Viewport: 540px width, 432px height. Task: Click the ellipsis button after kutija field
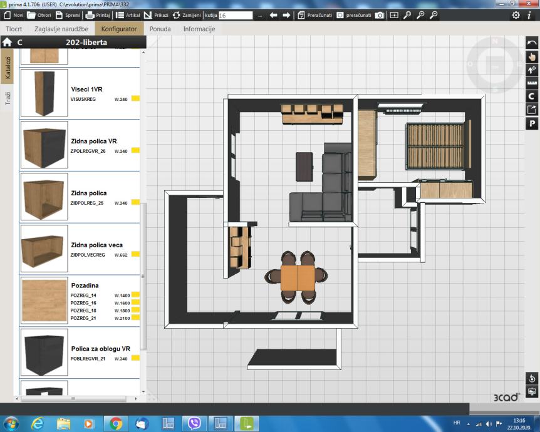click(x=260, y=16)
